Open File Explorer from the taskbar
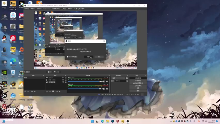 (x=108, y=121)
